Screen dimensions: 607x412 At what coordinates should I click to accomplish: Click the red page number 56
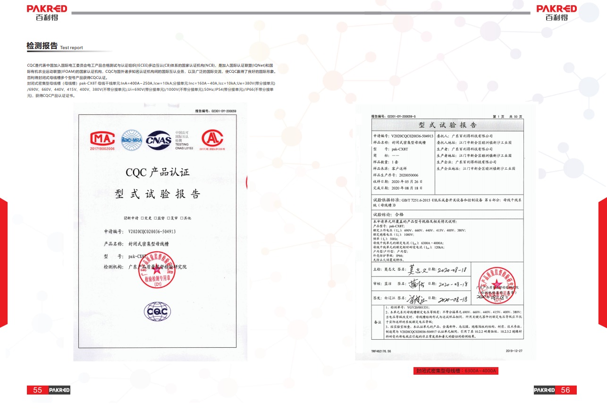565,390
